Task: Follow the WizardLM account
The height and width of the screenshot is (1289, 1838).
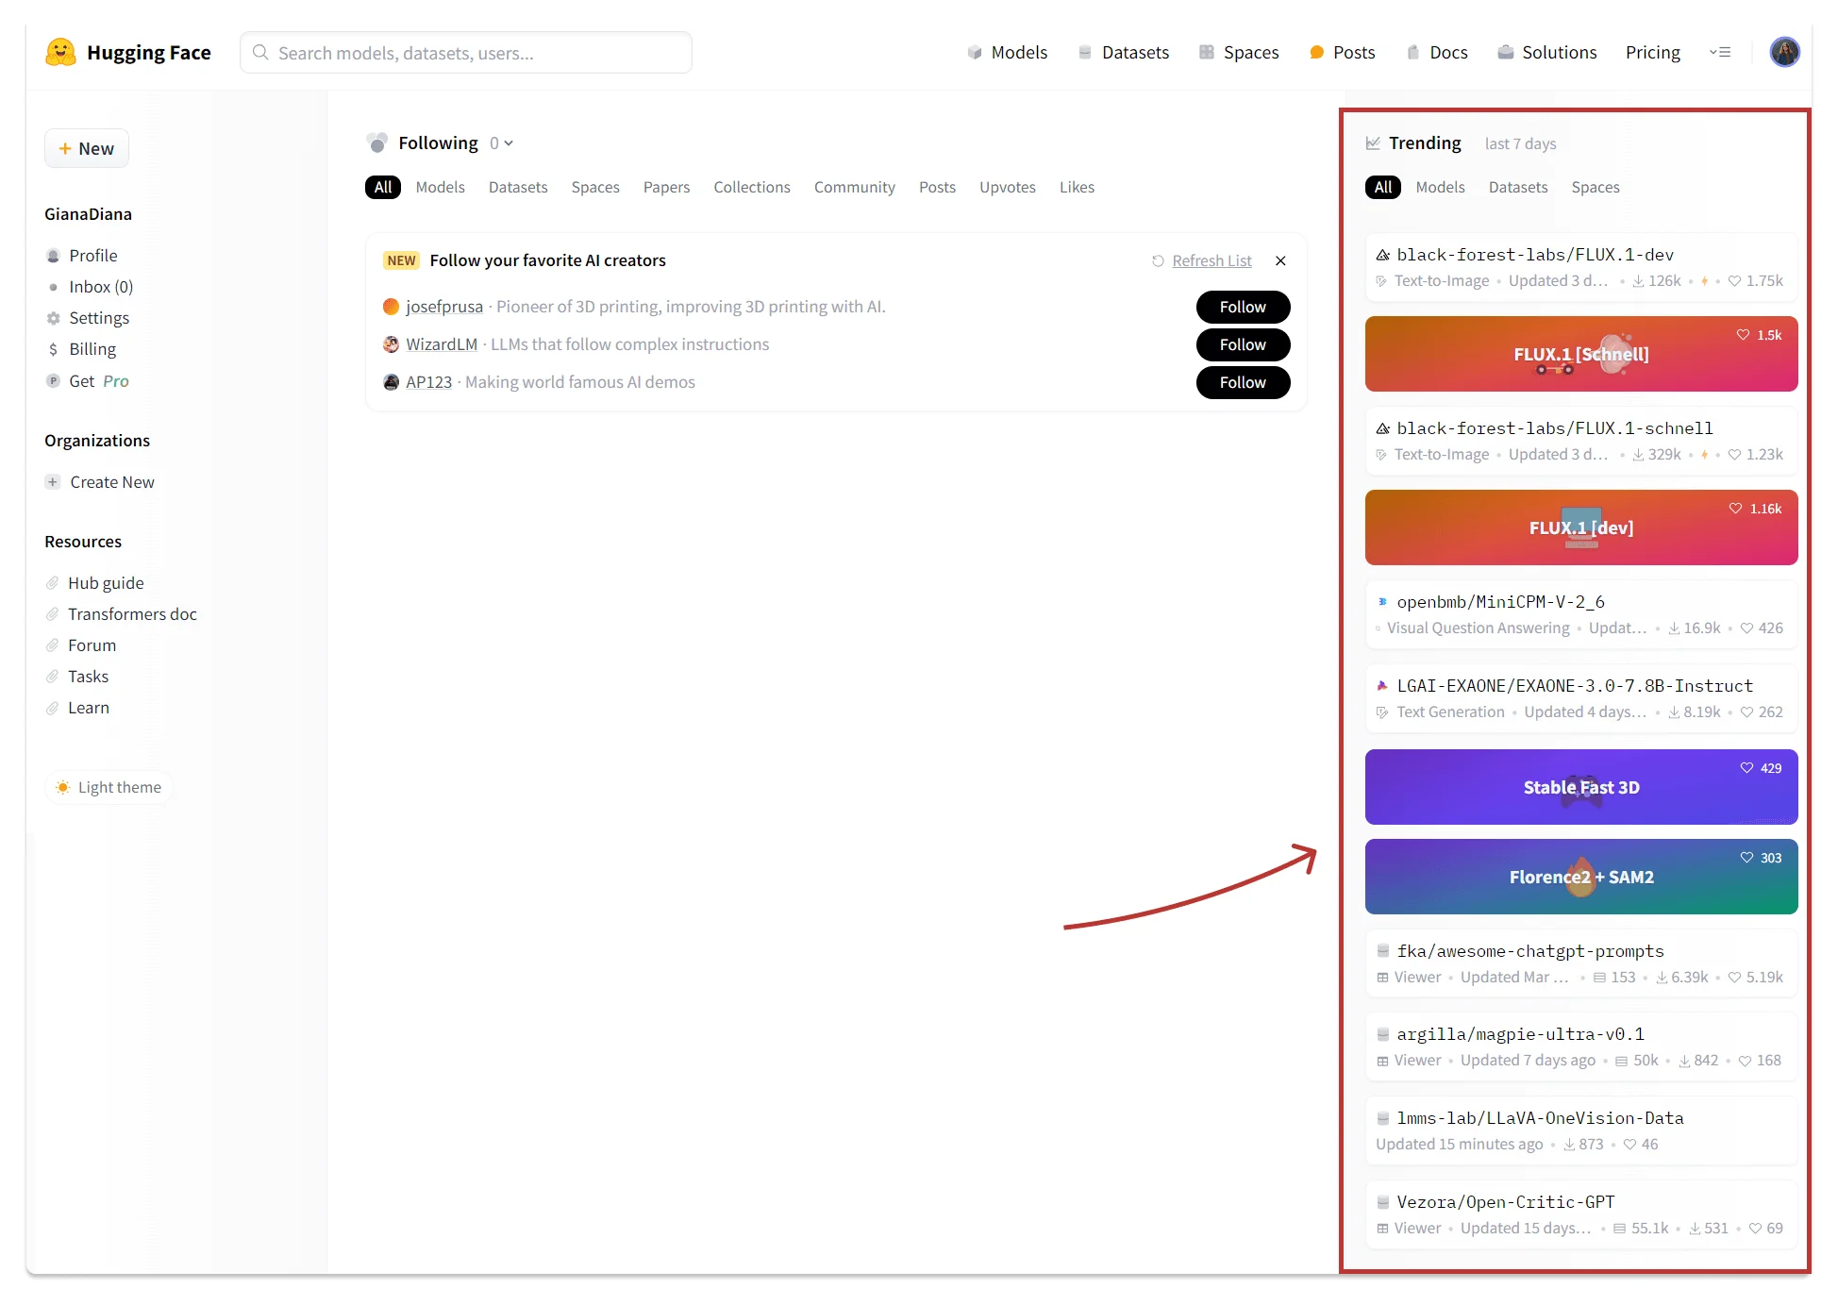Action: click(1243, 344)
